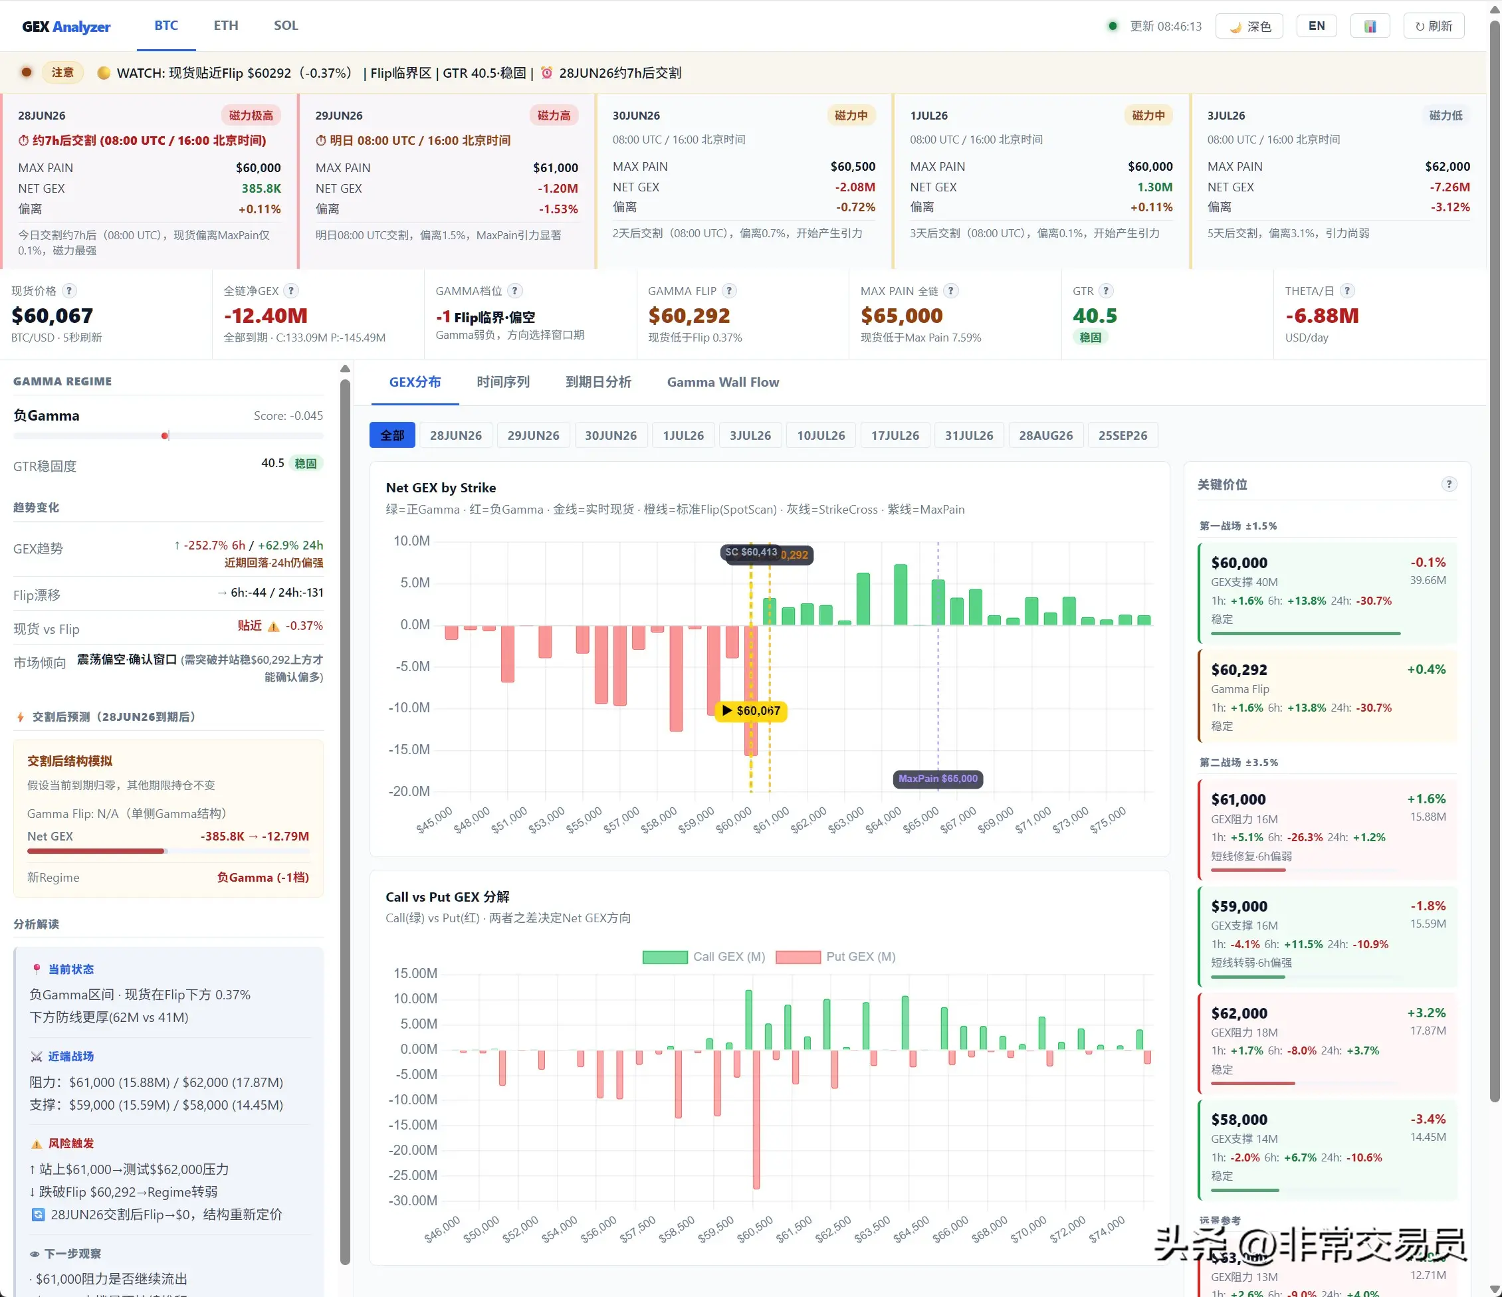Click the GEX Analyzer logo
The width and height of the screenshot is (1502, 1297).
[x=66, y=27]
